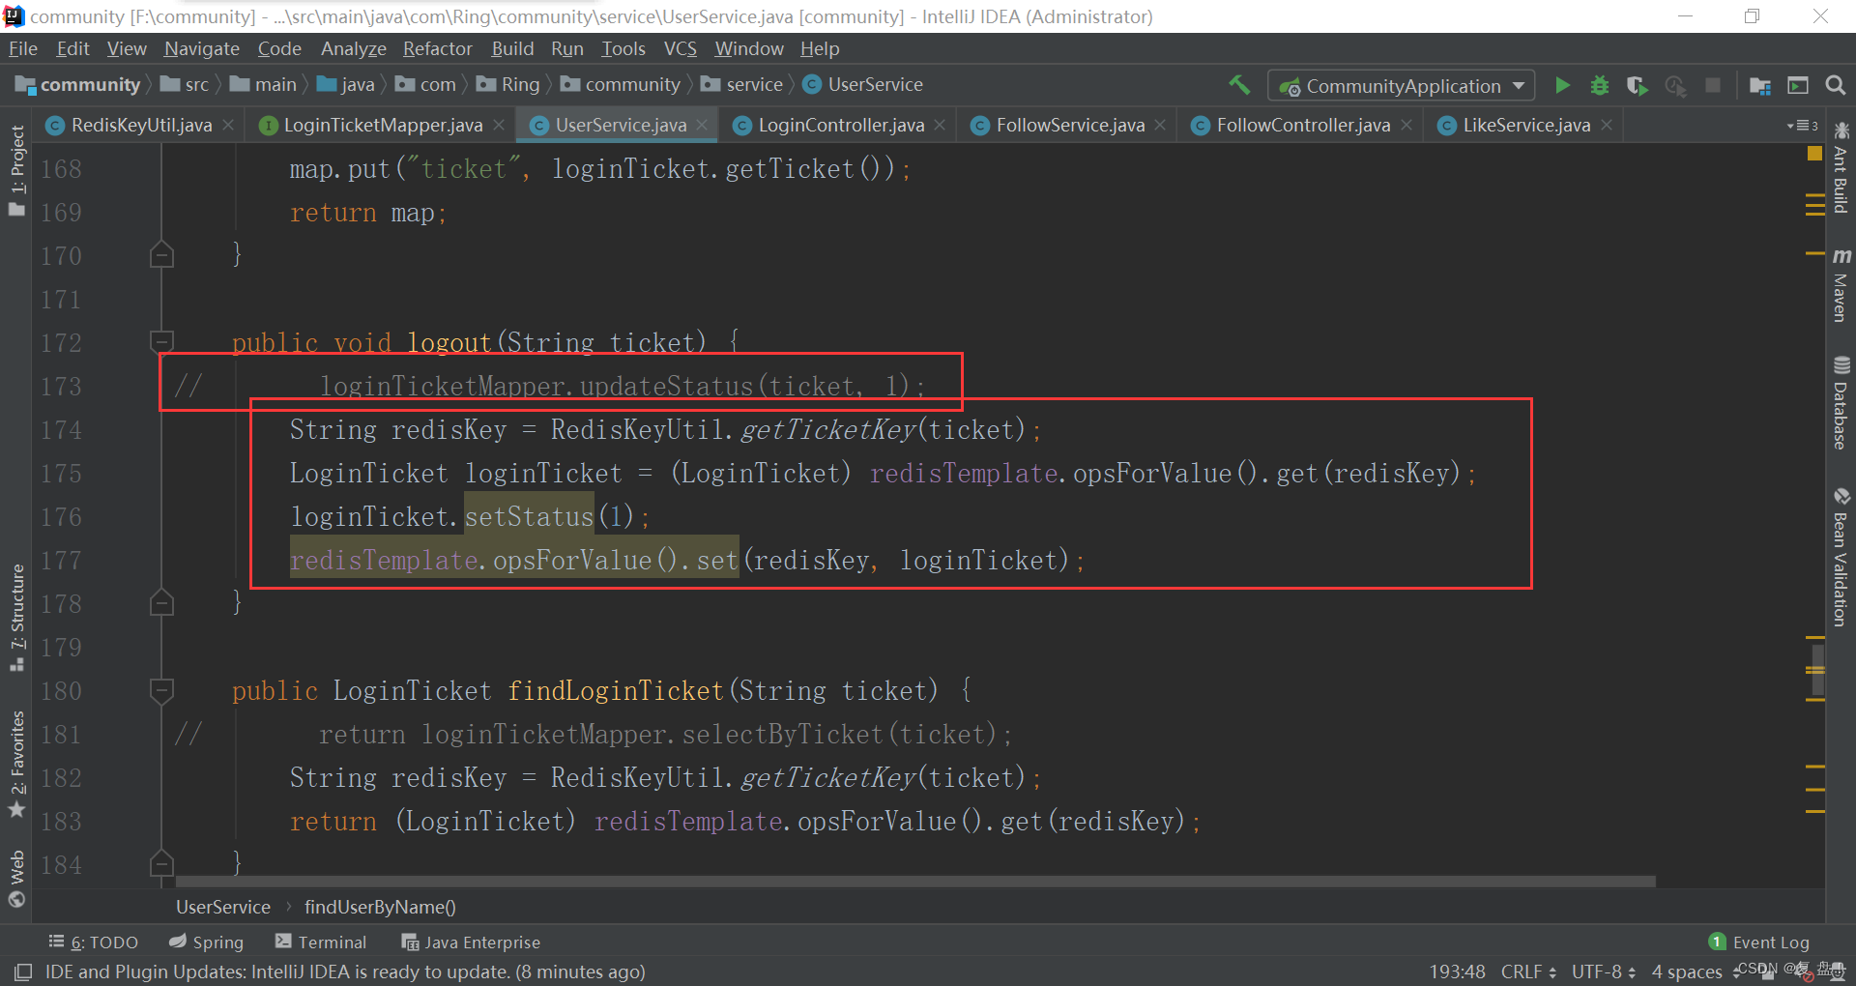Run CommunityApplication with Coverage

(1637, 86)
